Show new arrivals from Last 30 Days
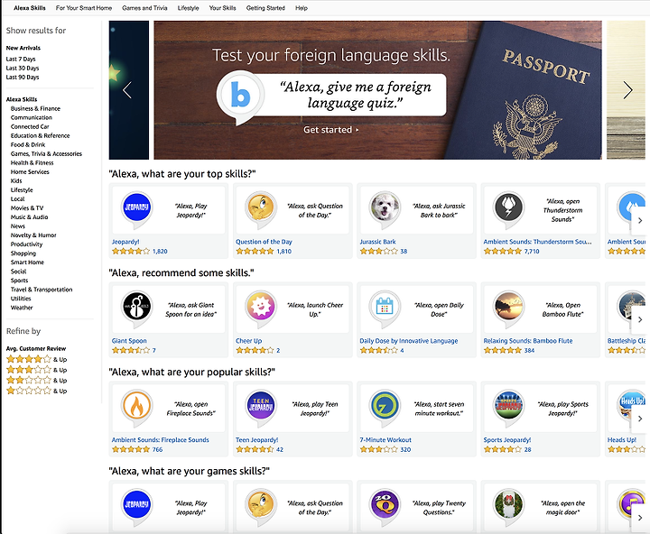The height and width of the screenshot is (534, 650). (x=23, y=68)
